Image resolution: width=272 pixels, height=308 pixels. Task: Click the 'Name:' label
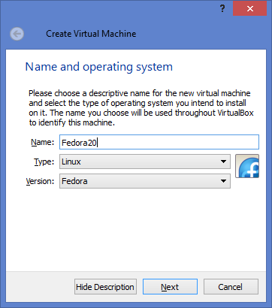(x=42, y=142)
